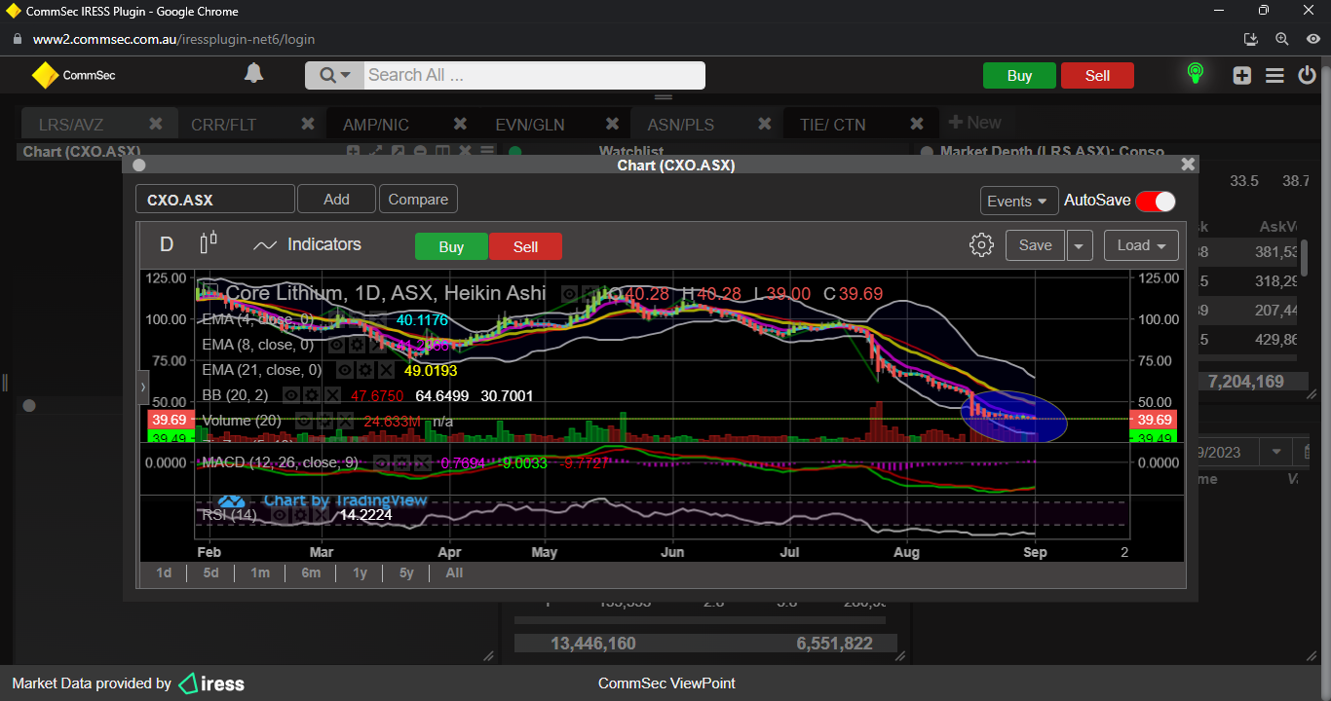Open chart settings gear

click(x=981, y=245)
